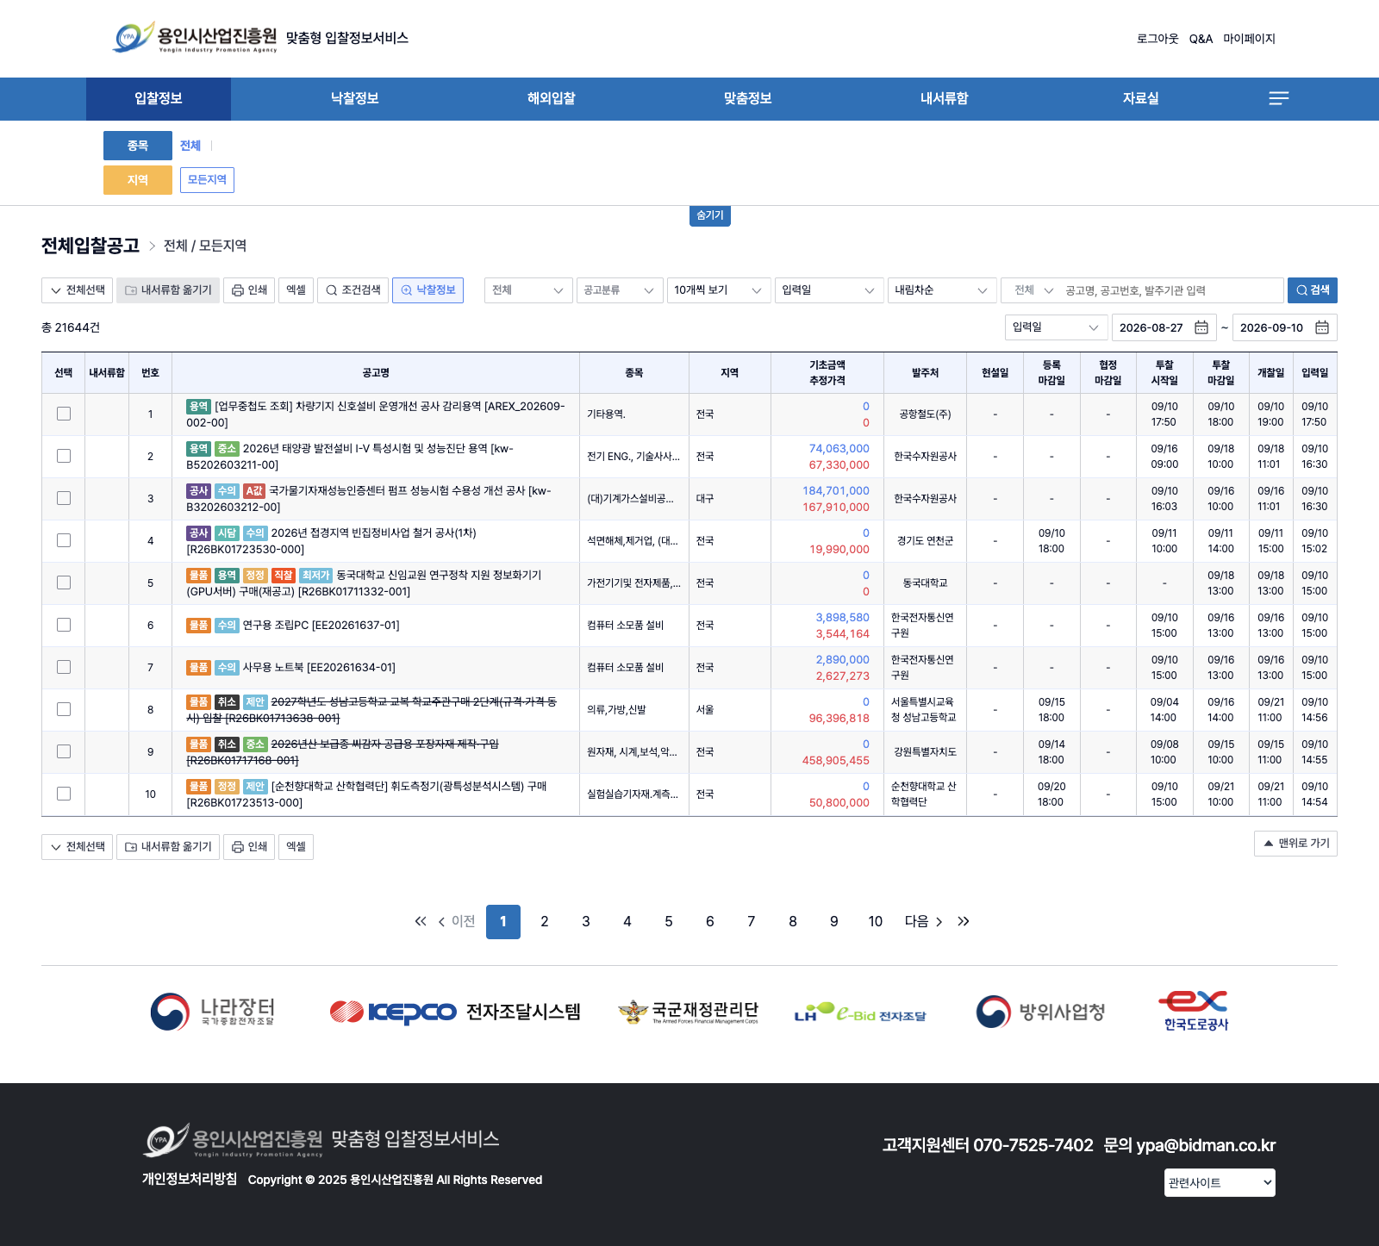This screenshot has height=1246, width=1379.
Task: Go to the first page using double-left arrows
Action: pos(421,921)
